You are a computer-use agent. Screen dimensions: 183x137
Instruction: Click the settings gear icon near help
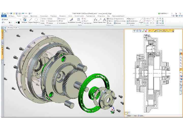(x=177, y=16)
